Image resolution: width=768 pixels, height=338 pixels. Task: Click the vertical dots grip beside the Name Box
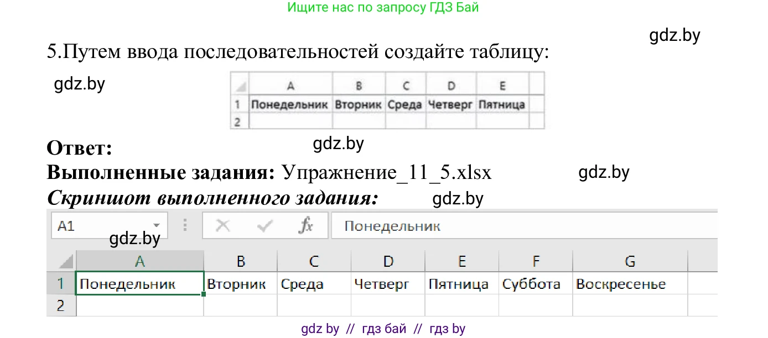click(x=185, y=225)
